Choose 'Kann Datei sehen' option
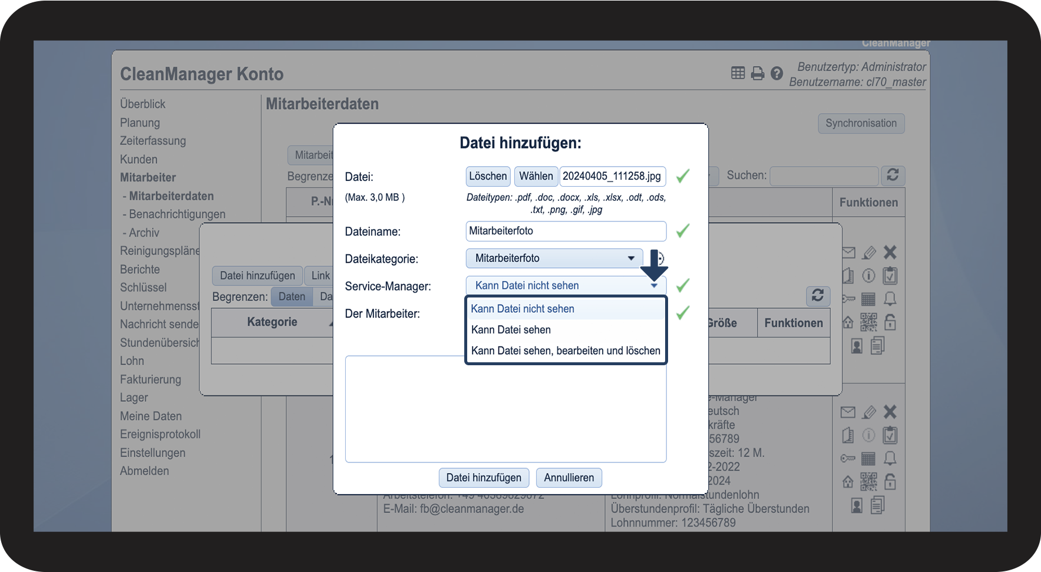Screen dimensions: 1041x572 pos(566,330)
